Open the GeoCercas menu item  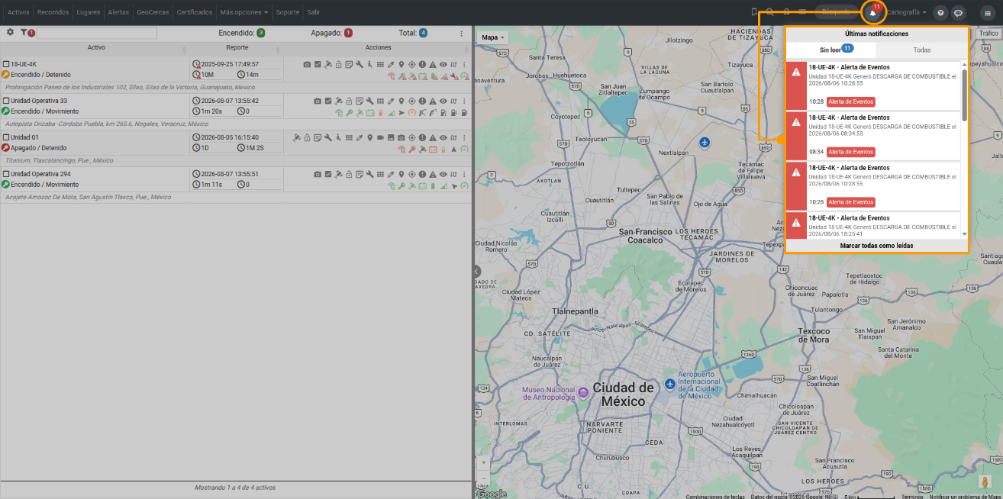click(153, 13)
